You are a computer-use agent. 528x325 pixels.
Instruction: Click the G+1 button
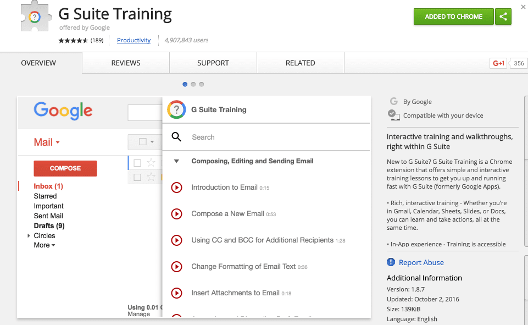tap(498, 63)
